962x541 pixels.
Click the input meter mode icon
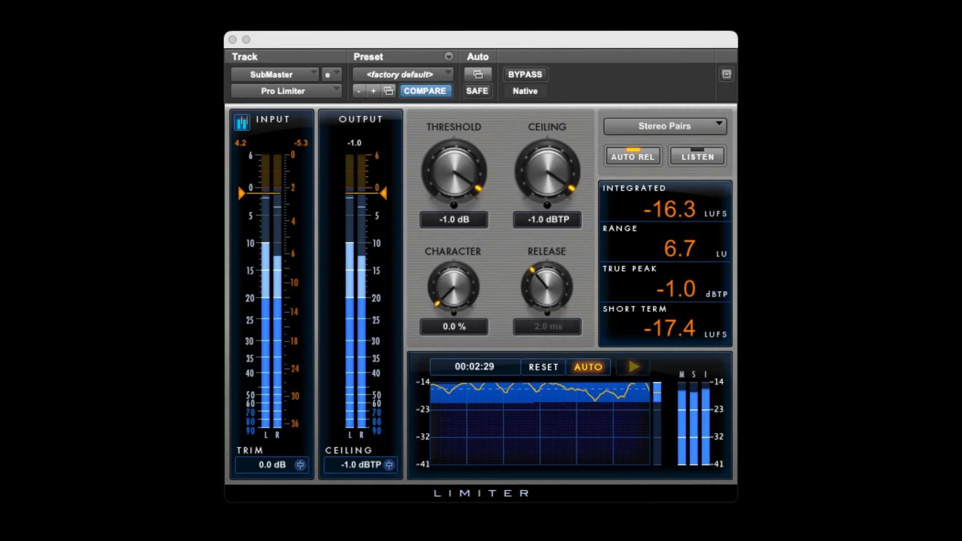[x=242, y=121]
